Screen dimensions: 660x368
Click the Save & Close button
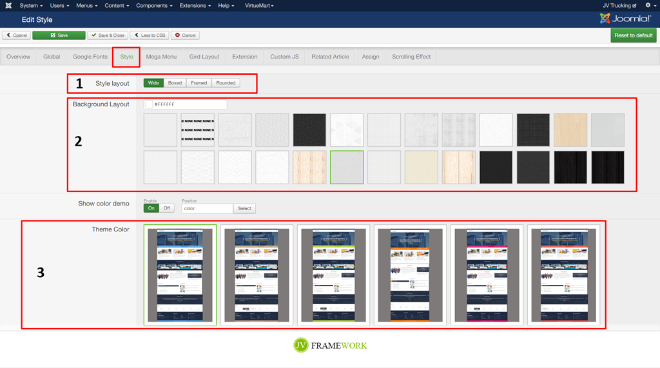pyautogui.click(x=108, y=35)
